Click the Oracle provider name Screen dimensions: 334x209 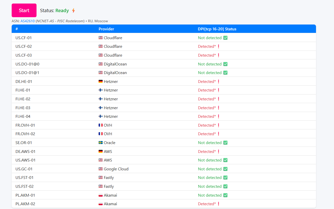pyautogui.click(x=110, y=143)
